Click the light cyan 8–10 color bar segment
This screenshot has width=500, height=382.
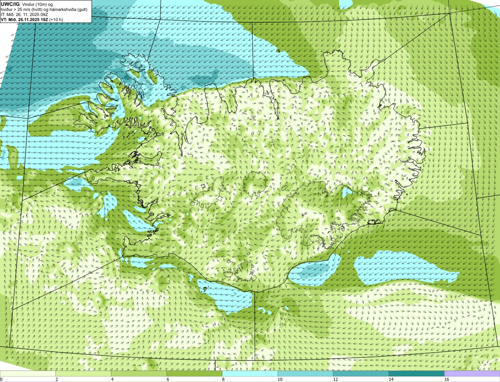click(x=250, y=374)
